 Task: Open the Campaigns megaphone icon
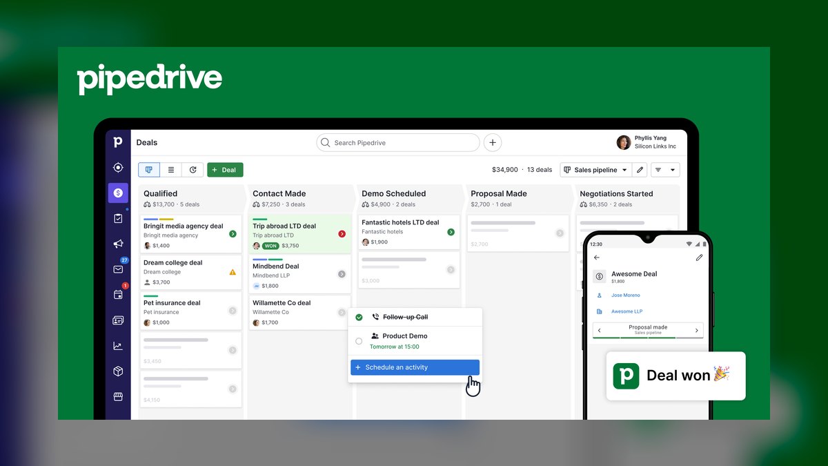(118, 244)
